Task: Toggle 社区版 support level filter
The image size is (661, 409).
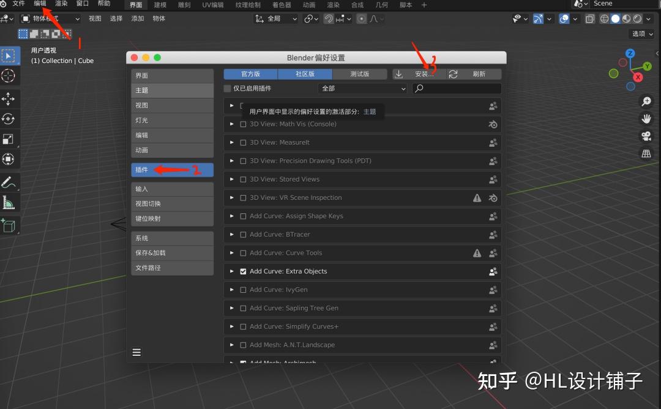Action: tap(305, 74)
